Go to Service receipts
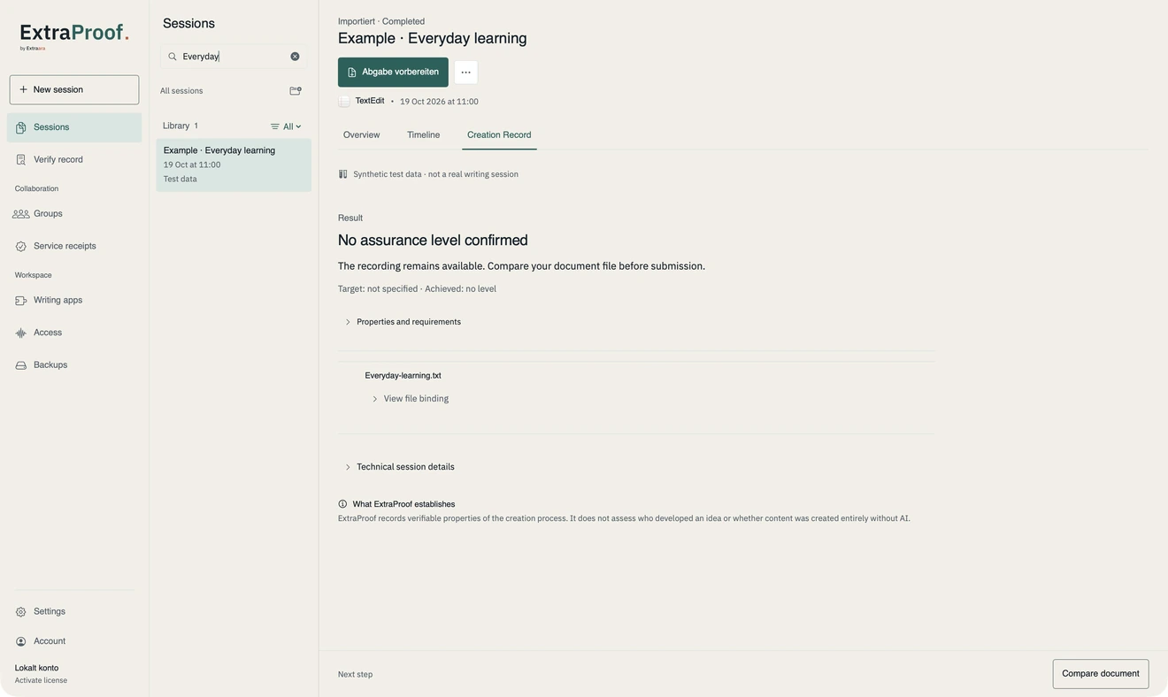Image resolution: width=1168 pixels, height=697 pixels. point(74,247)
